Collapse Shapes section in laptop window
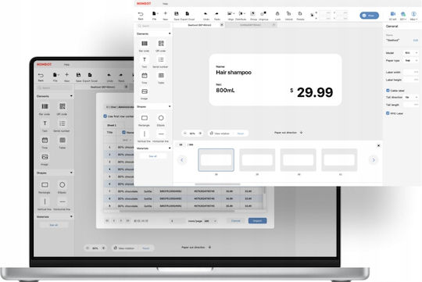Viewport: 422px width, 282px height. tap(71, 173)
